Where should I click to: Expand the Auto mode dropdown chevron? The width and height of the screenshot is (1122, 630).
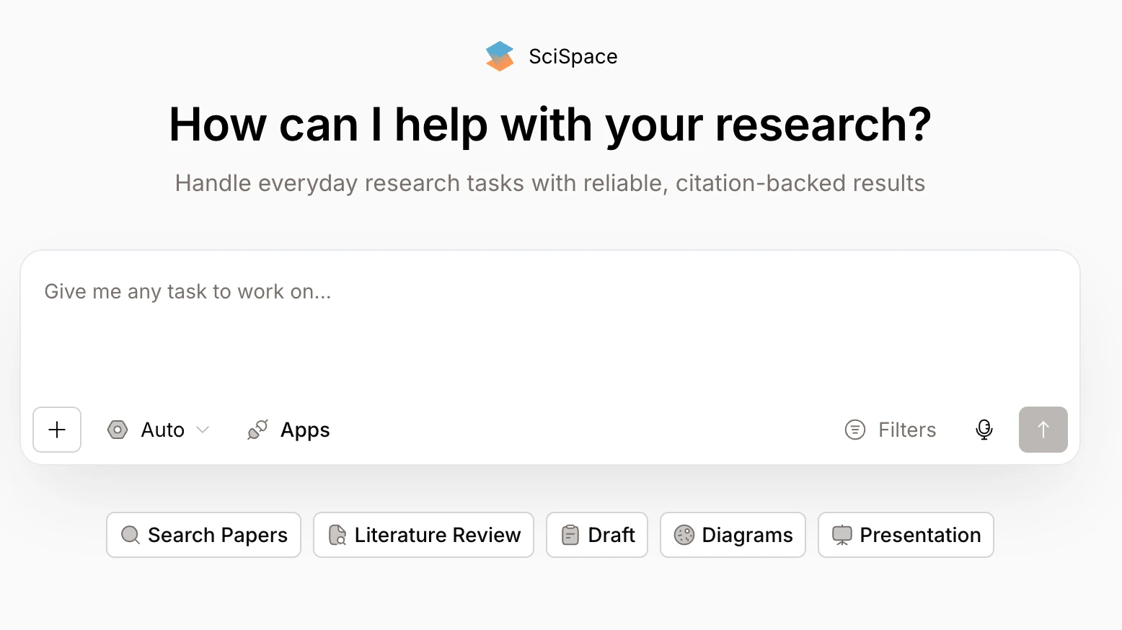[x=203, y=430]
